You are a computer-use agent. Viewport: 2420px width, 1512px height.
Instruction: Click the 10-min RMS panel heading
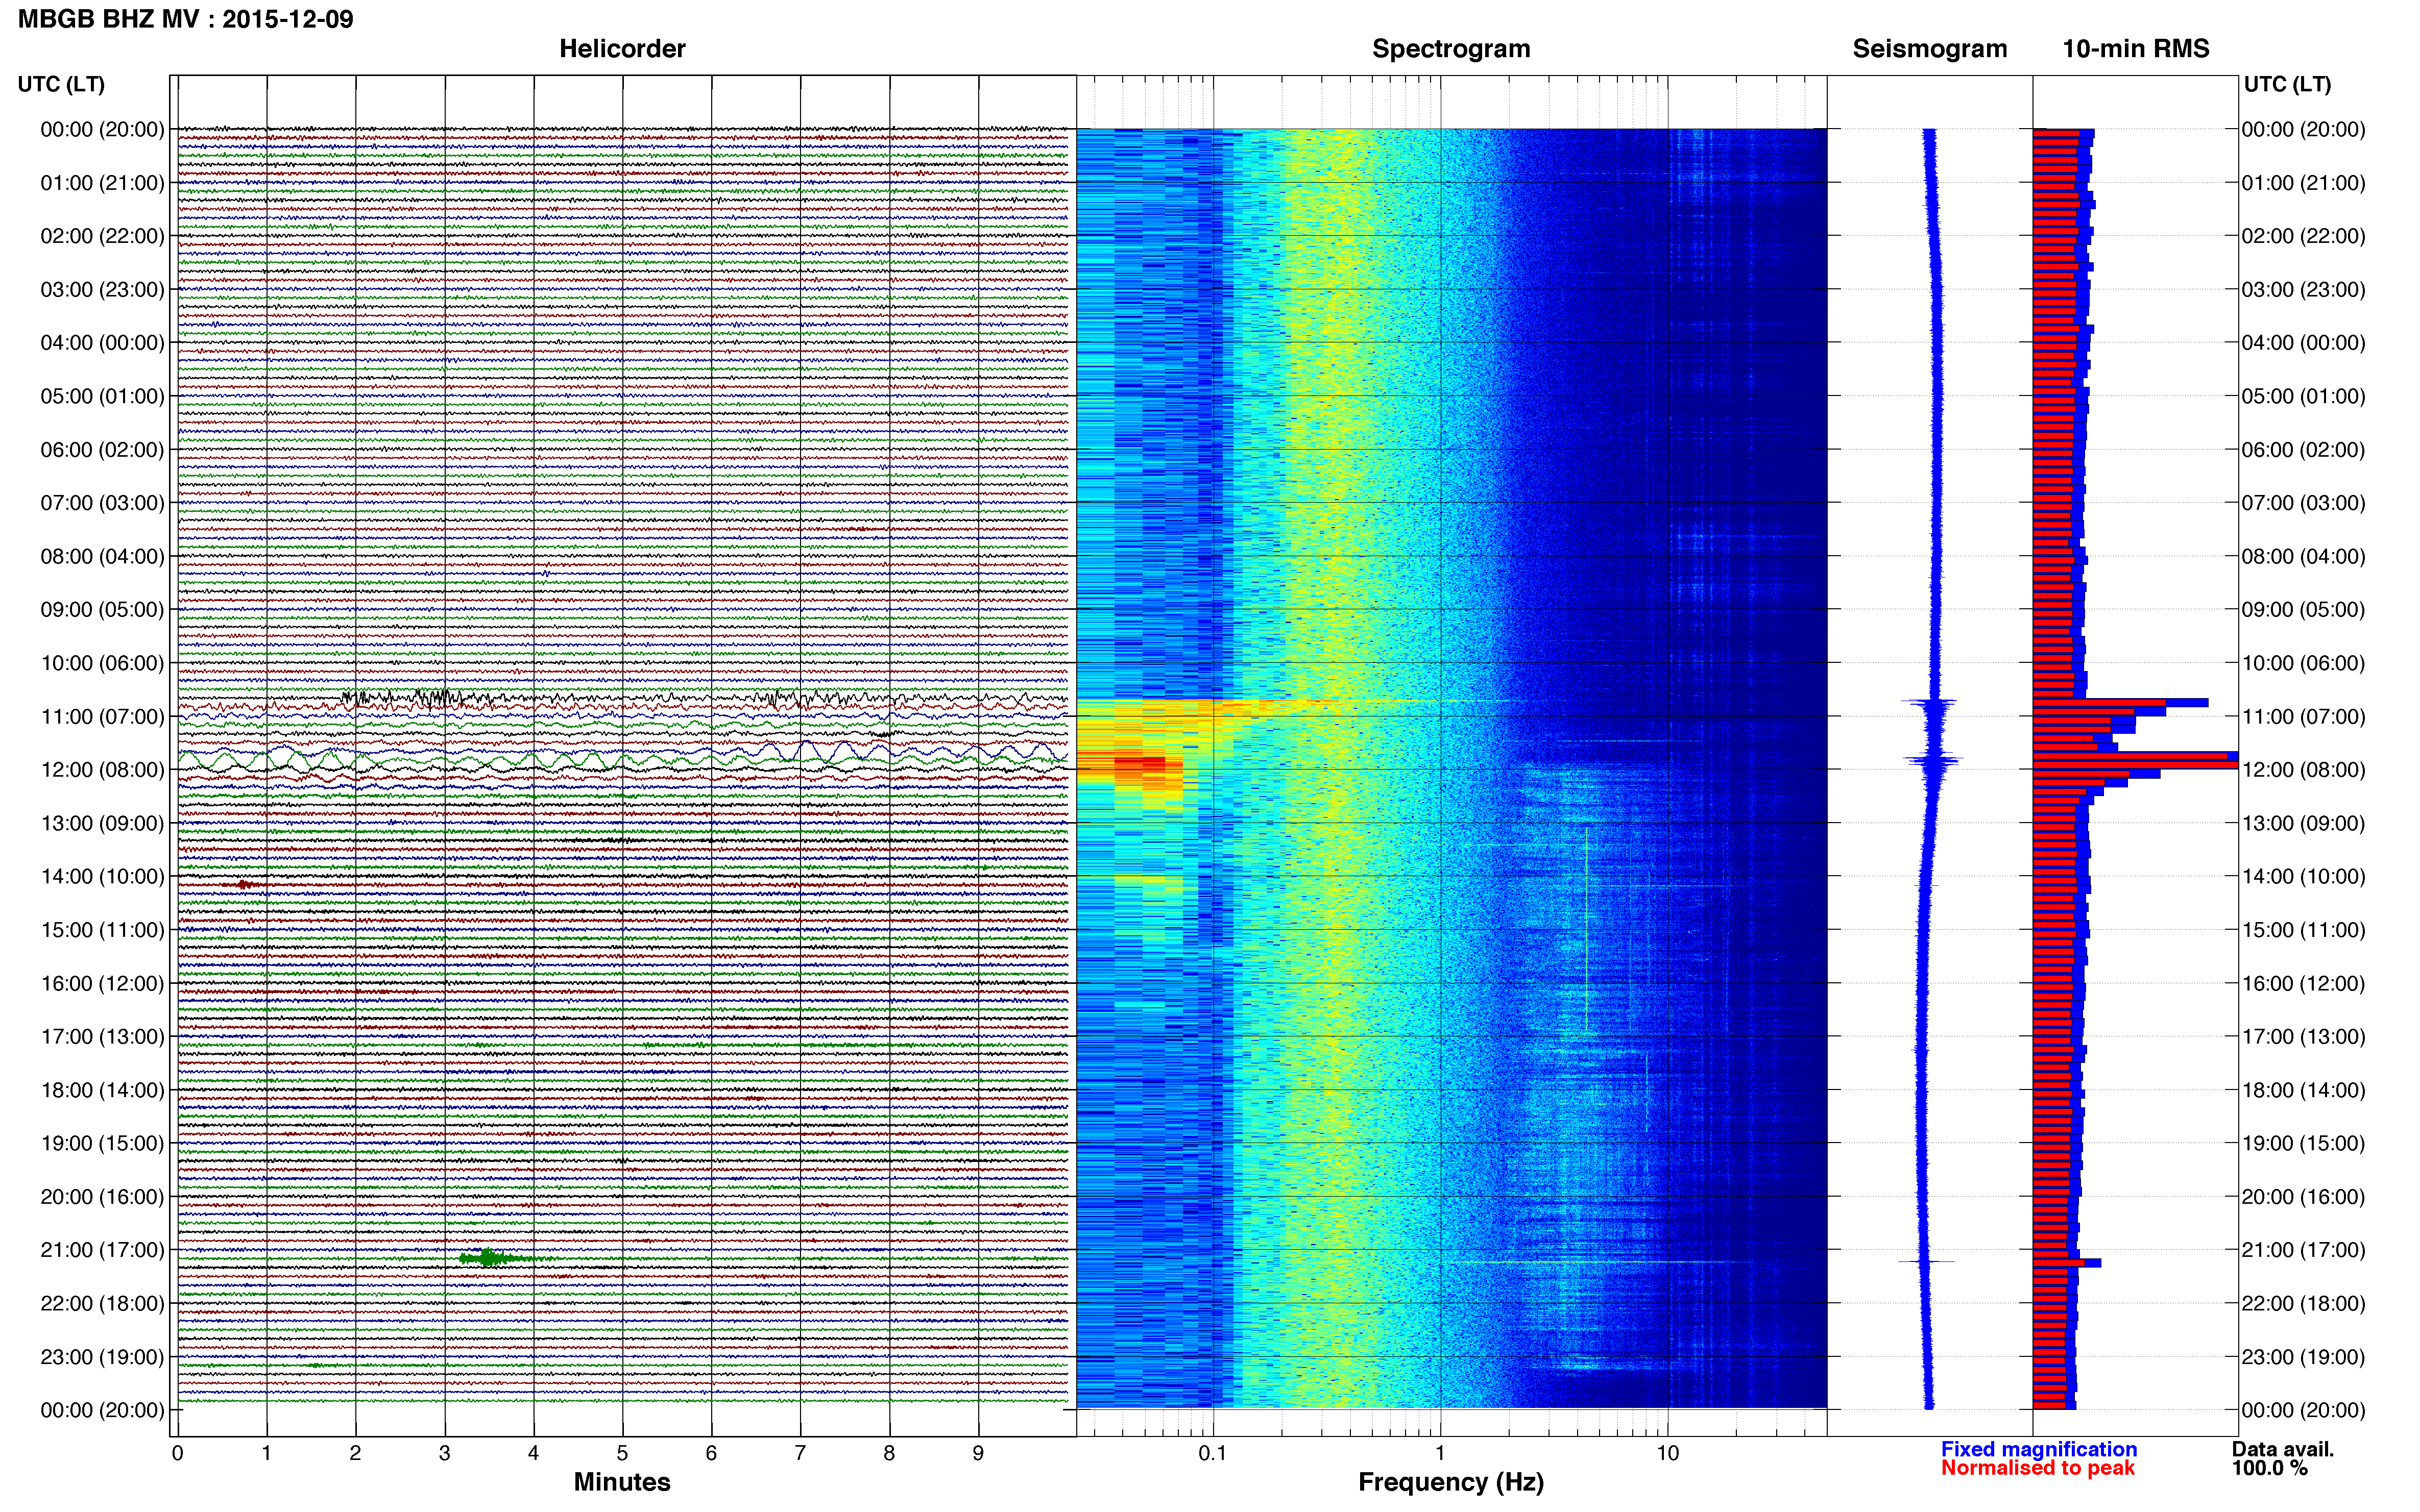click(x=2136, y=49)
